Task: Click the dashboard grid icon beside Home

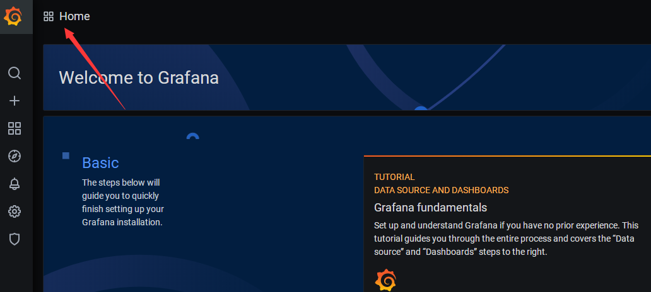Action: [x=49, y=16]
